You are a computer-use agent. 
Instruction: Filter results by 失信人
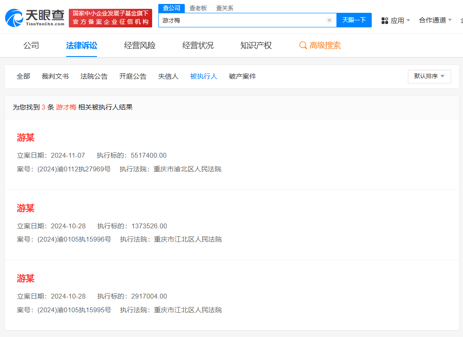[168, 76]
